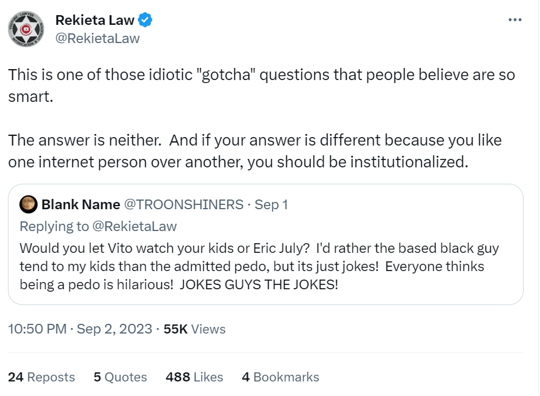Show the 488 Likes list
This screenshot has height=396, width=540.
194,377
